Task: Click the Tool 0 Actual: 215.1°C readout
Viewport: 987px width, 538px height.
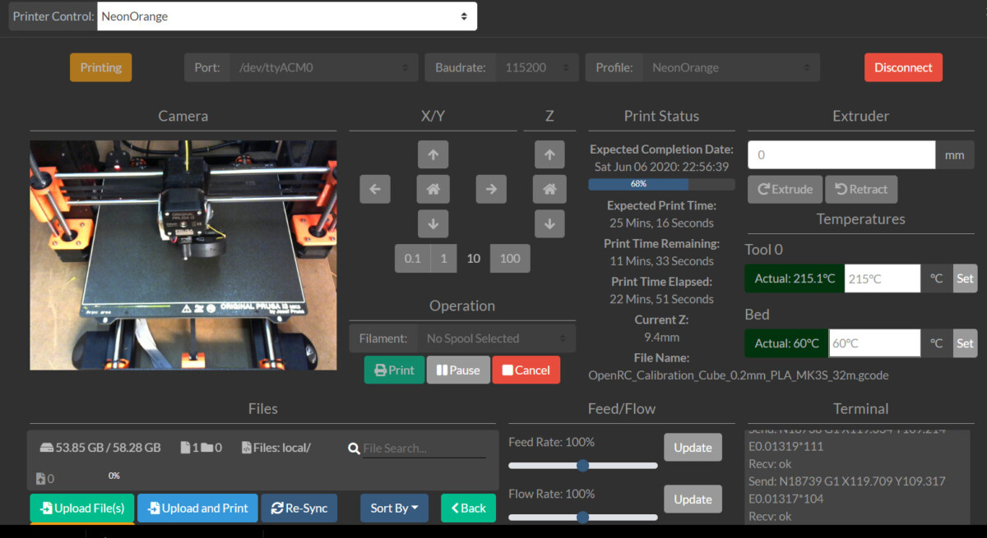Action: coord(795,278)
